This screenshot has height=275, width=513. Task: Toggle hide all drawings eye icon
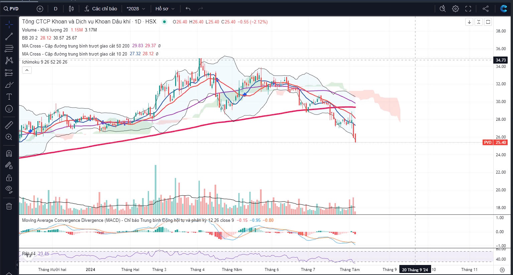9,190
